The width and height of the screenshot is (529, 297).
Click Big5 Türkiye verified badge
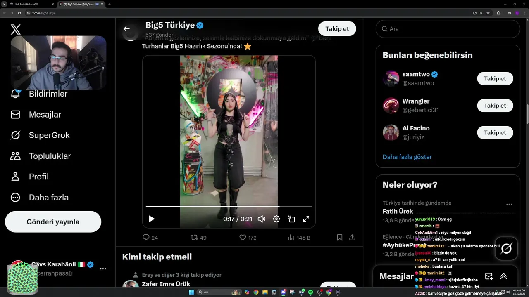[x=200, y=26]
